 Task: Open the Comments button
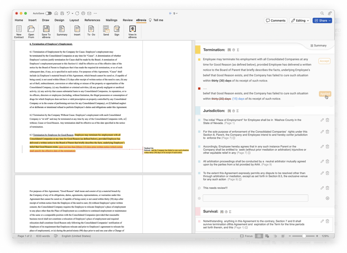click(x=276, y=20)
